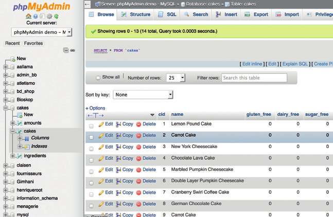
Task: Sort by the gluten_free column header
Action: pos(259,114)
